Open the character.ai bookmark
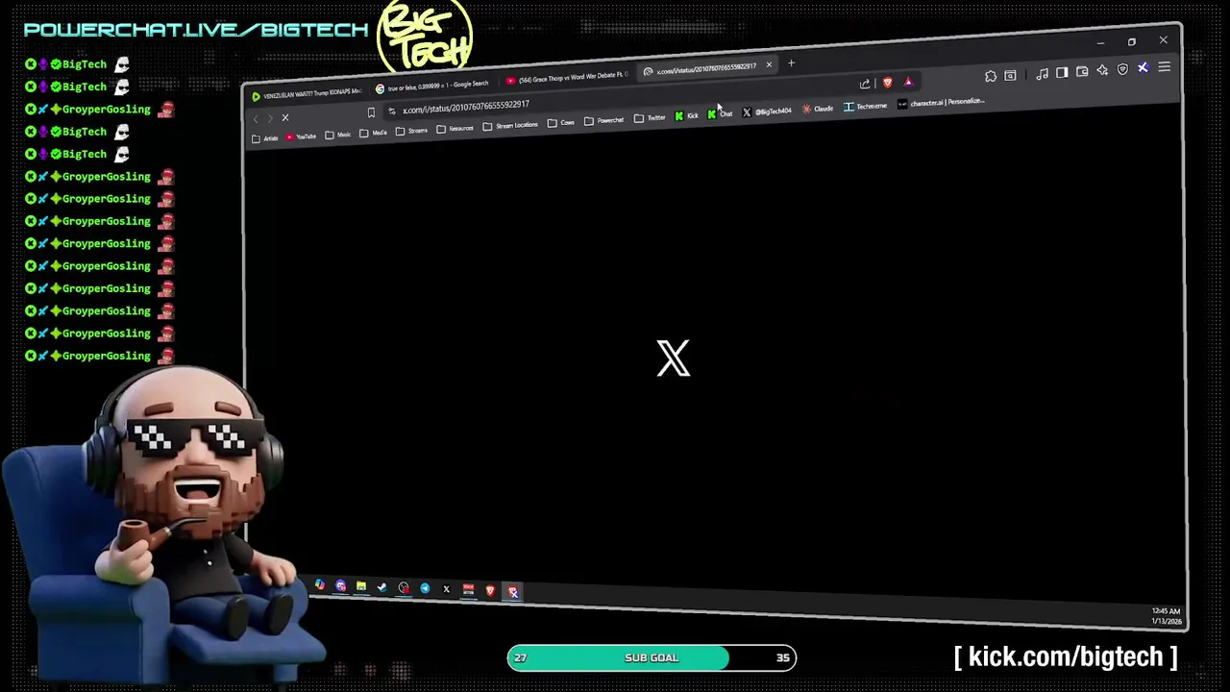The image size is (1230, 692). tap(942, 103)
